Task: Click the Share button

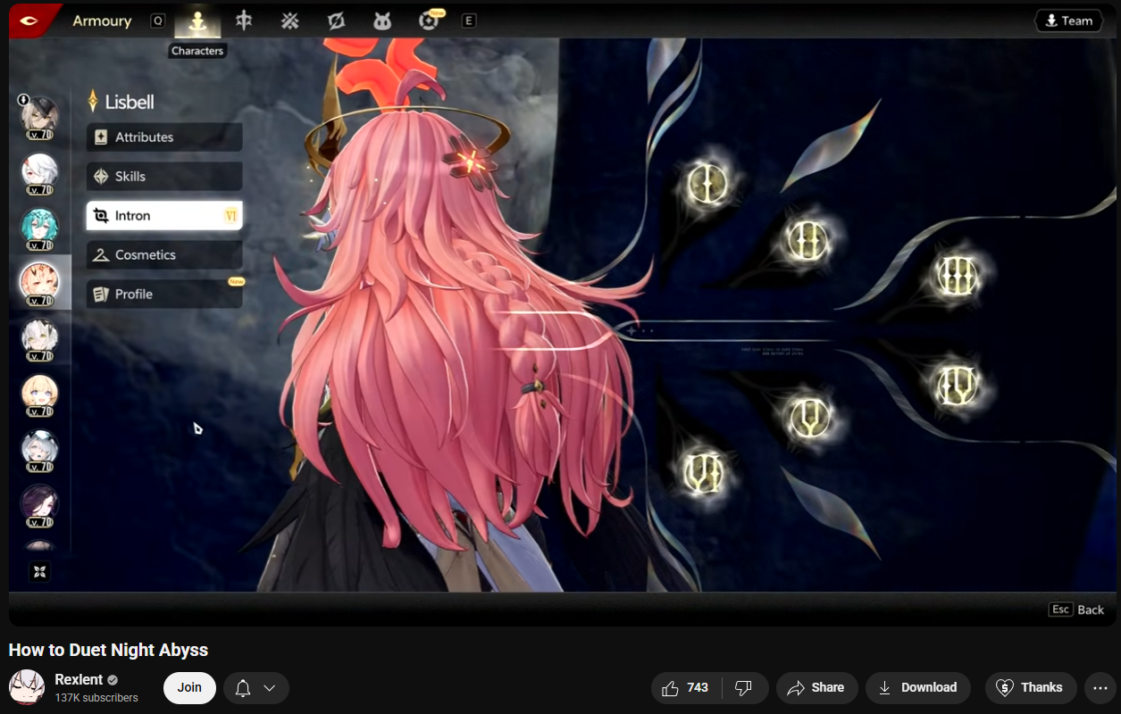Action: pos(816,687)
